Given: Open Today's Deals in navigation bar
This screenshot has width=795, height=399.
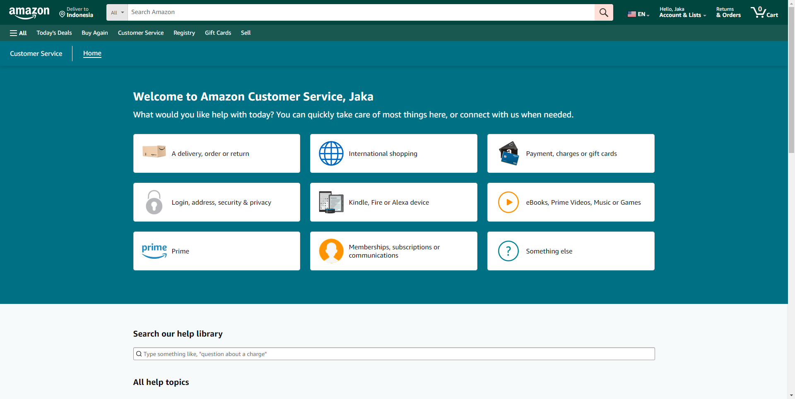Looking at the screenshot, I should [54, 33].
